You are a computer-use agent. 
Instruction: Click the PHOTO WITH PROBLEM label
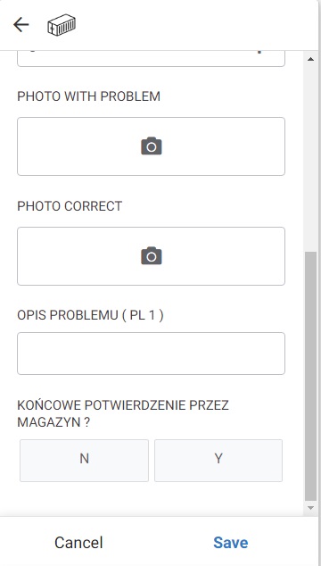point(89,96)
